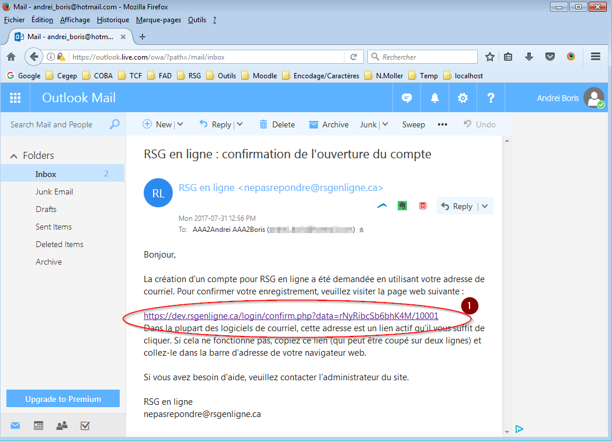Image resolution: width=612 pixels, height=441 pixels.
Task: Expand the Junk dropdown arrow
Action: [385, 124]
